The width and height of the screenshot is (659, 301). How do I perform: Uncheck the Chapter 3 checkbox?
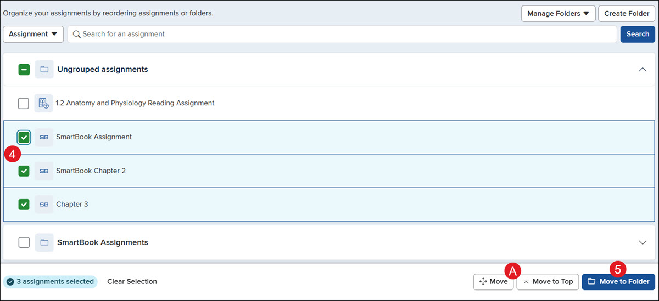click(24, 205)
